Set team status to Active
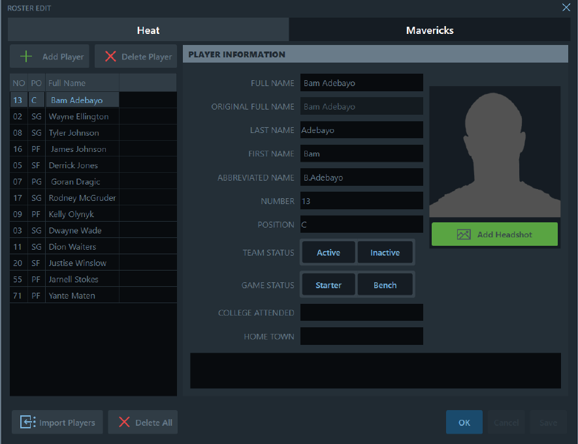 [329, 252]
